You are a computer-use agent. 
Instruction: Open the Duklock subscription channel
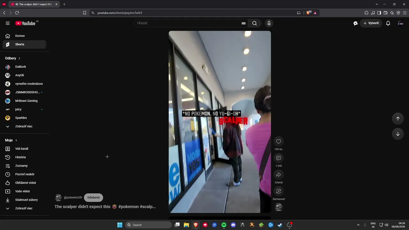(24, 67)
